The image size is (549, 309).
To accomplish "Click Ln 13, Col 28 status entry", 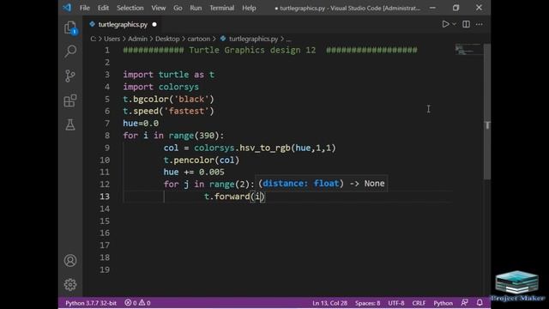I will coord(329,303).
